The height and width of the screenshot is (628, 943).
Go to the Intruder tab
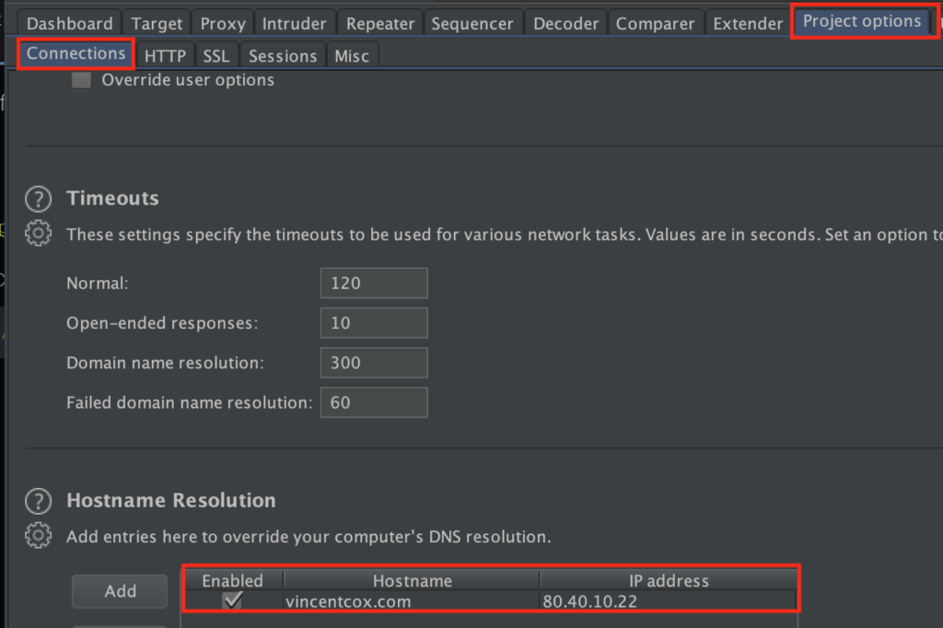pyautogui.click(x=294, y=24)
